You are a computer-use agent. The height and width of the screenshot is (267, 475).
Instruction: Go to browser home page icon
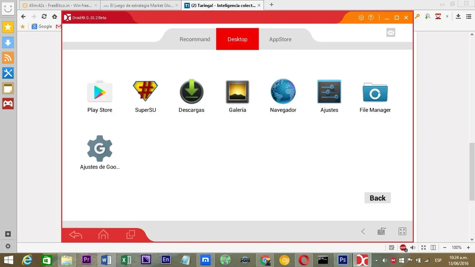55,16
